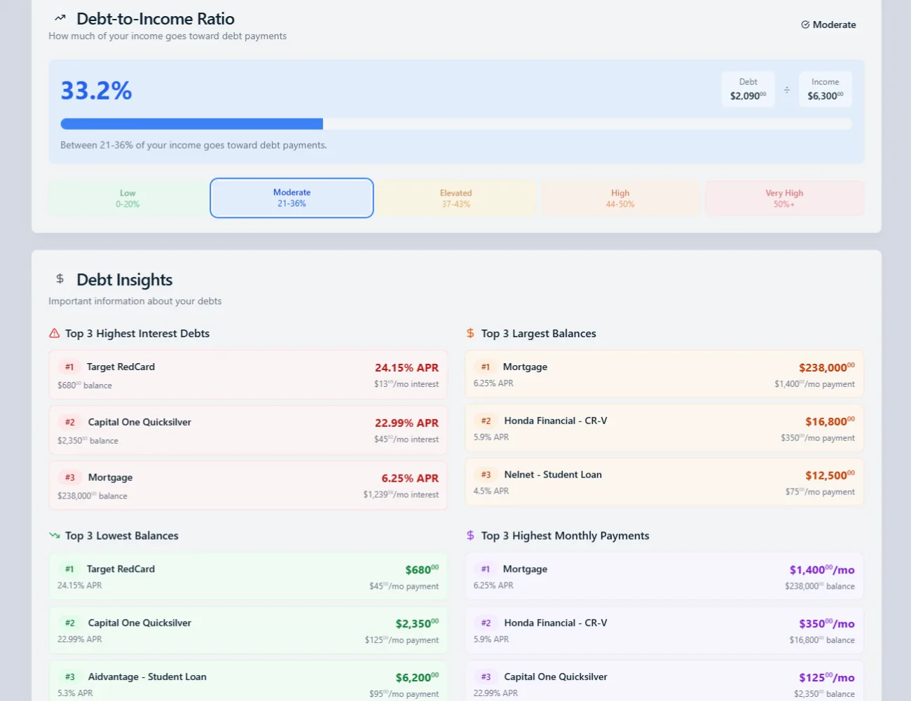This screenshot has height=701, width=911.
Task: Open Nelnet - Student Loan card
Action: coord(664,482)
